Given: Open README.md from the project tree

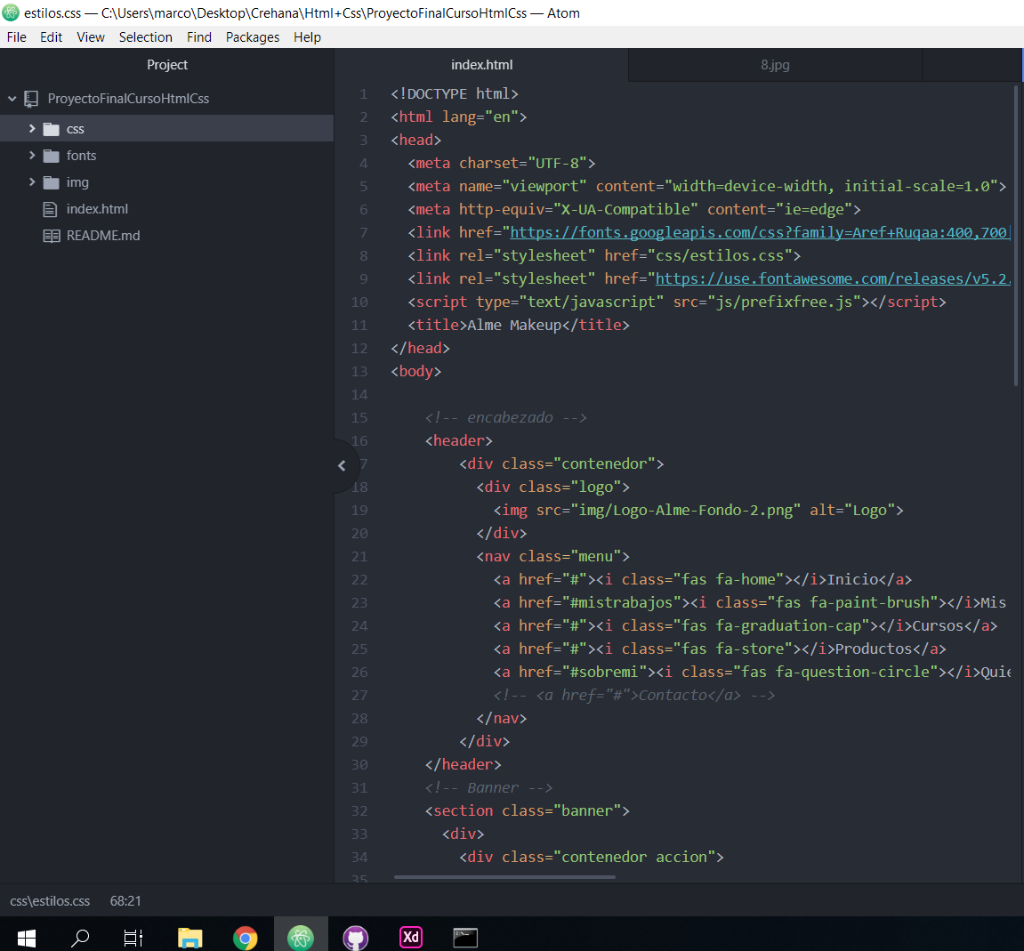Looking at the screenshot, I should tap(166, 236).
